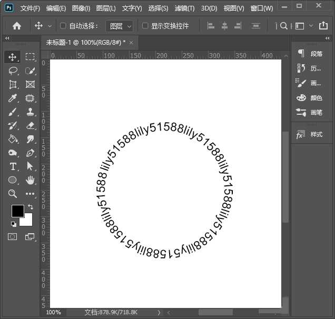Select the Eyedropper tool

tap(13, 98)
